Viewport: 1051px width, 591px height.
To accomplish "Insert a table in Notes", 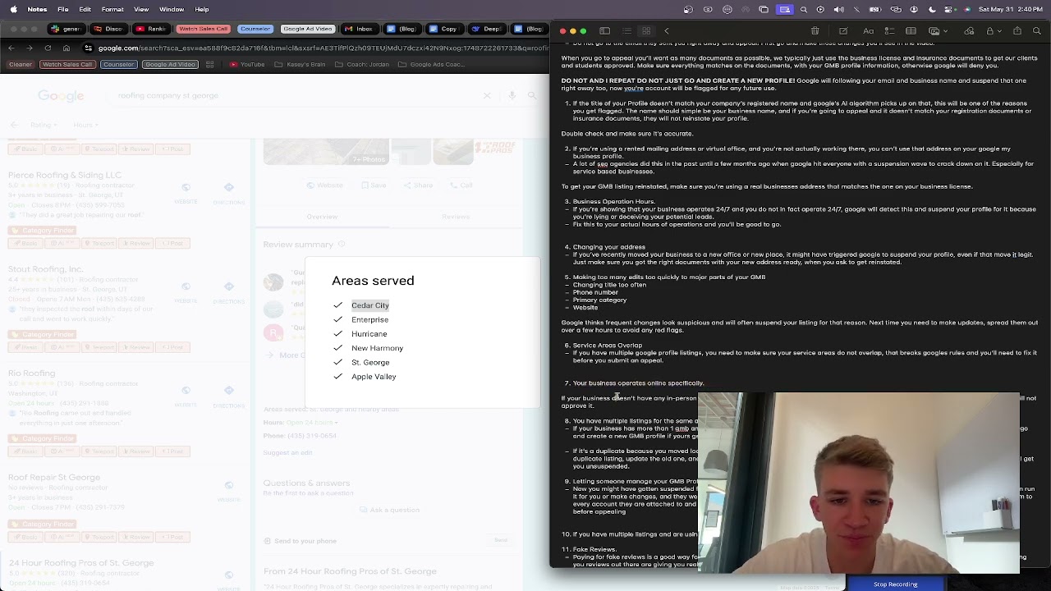I will tap(911, 31).
